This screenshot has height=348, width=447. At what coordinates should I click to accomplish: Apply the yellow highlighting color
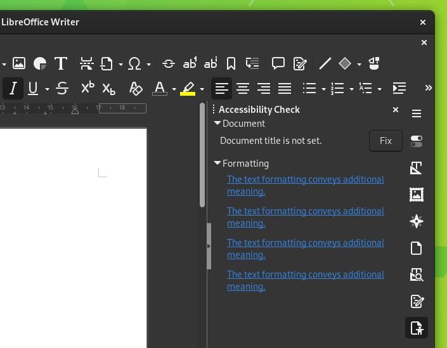pos(188,88)
